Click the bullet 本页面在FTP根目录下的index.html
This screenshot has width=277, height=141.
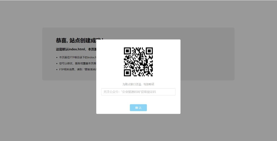(x=78, y=57)
